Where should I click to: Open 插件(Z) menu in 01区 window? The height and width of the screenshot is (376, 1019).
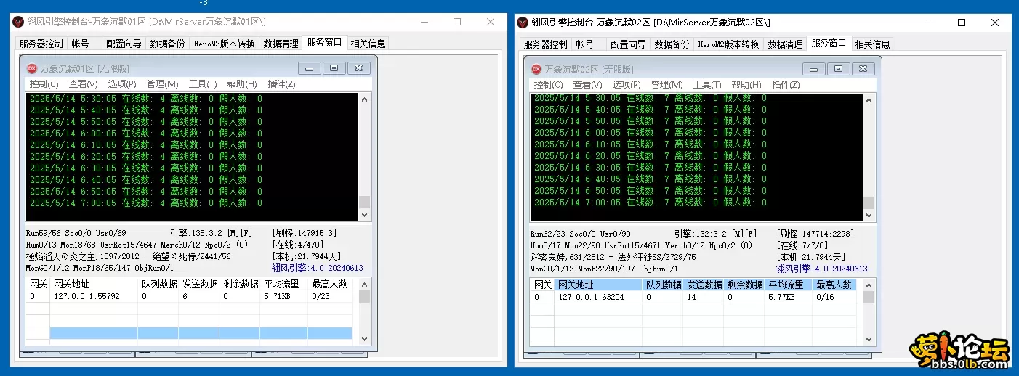pos(281,84)
